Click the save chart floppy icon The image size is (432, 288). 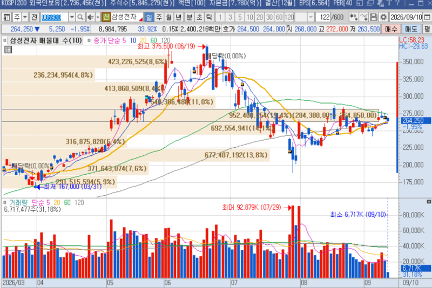(x=373, y=17)
